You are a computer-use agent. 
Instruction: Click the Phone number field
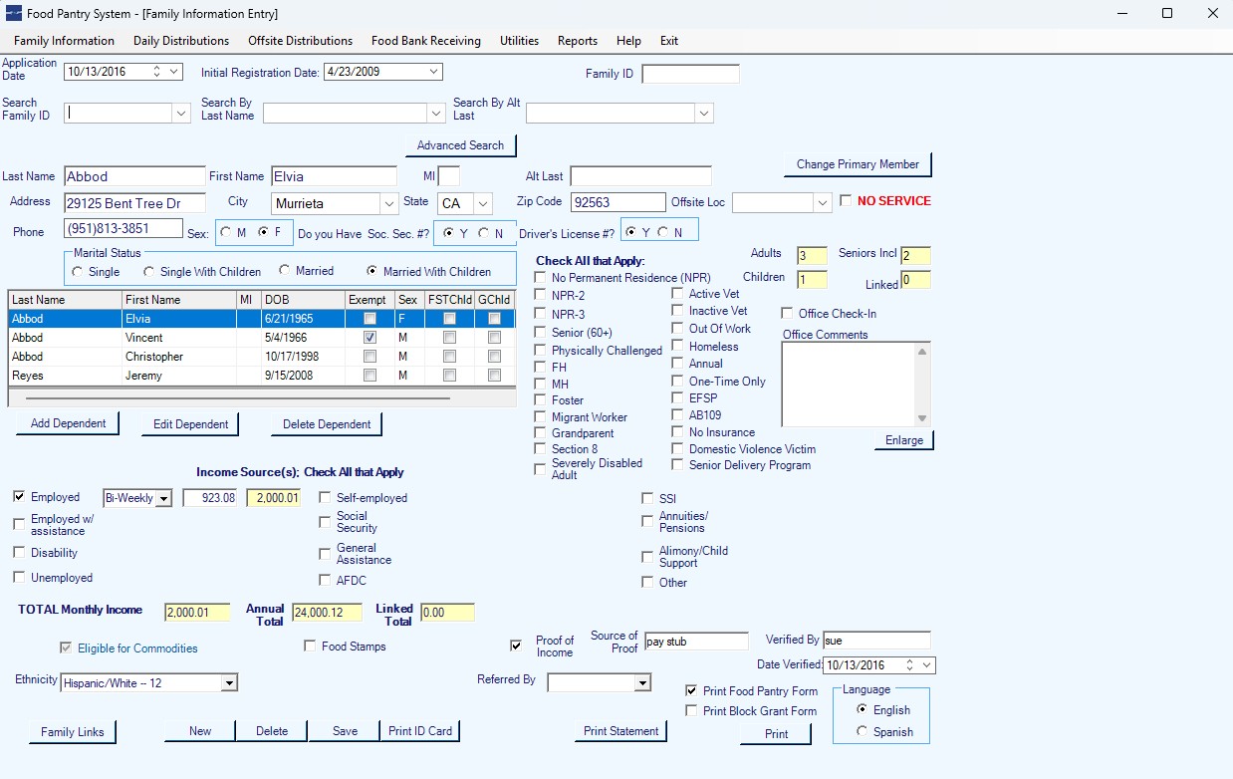(x=123, y=228)
